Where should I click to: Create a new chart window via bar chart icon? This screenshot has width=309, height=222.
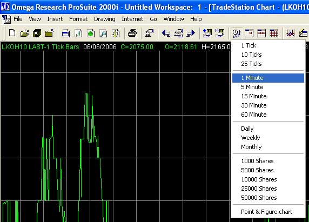click(78, 33)
